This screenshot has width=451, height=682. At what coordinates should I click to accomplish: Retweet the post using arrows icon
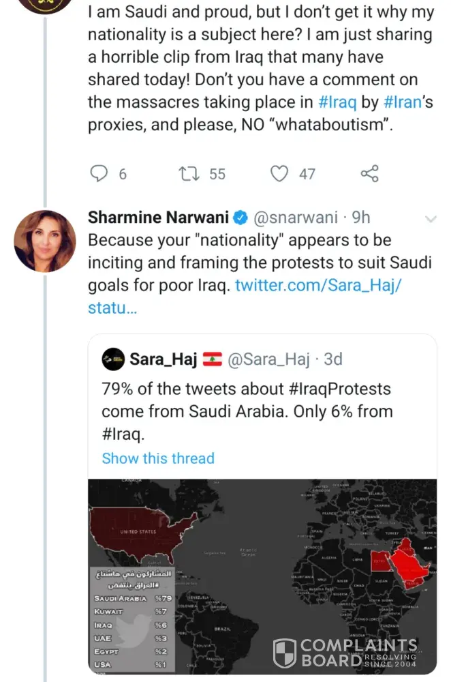click(x=188, y=174)
